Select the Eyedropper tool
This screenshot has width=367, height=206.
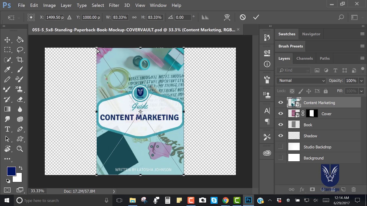point(7,70)
